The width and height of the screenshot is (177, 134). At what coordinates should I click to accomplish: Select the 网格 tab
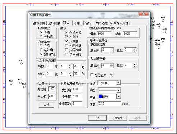[66, 23]
